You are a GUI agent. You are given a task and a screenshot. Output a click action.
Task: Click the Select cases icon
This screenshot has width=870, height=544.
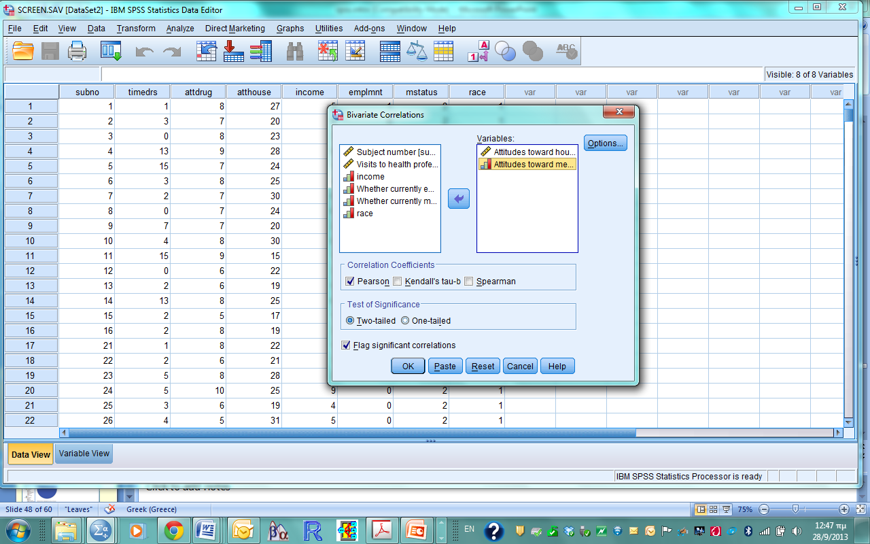click(444, 51)
